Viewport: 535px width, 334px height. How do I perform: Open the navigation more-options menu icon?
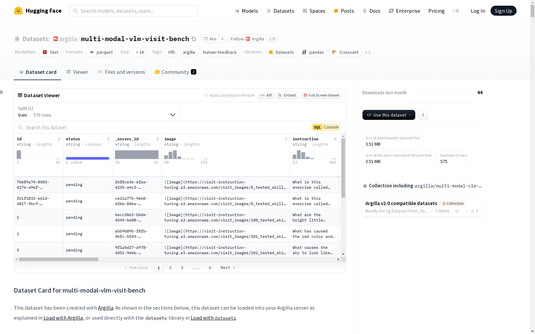pyautogui.click(x=456, y=11)
